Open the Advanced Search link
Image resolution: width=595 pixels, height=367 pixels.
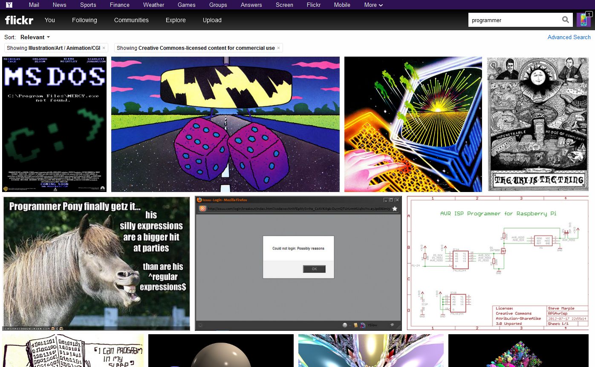569,37
